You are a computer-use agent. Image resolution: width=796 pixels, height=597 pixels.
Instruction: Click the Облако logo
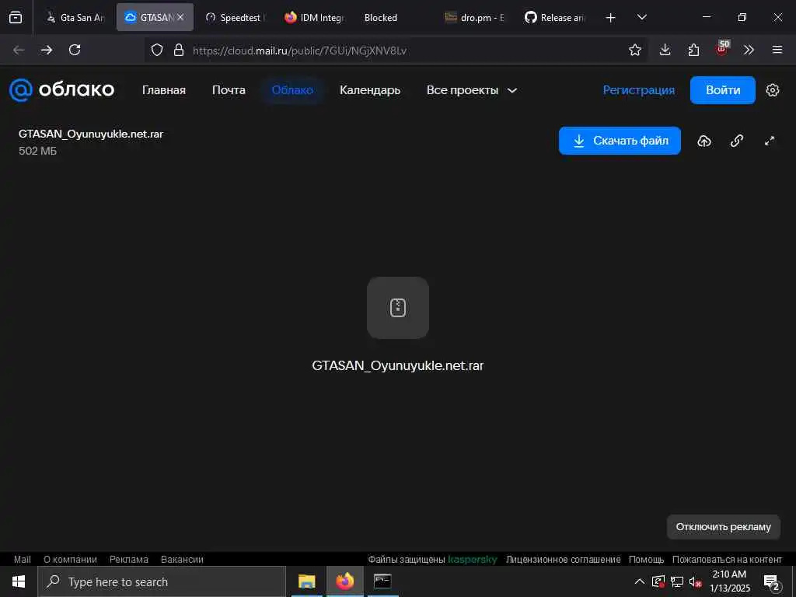(61, 90)
